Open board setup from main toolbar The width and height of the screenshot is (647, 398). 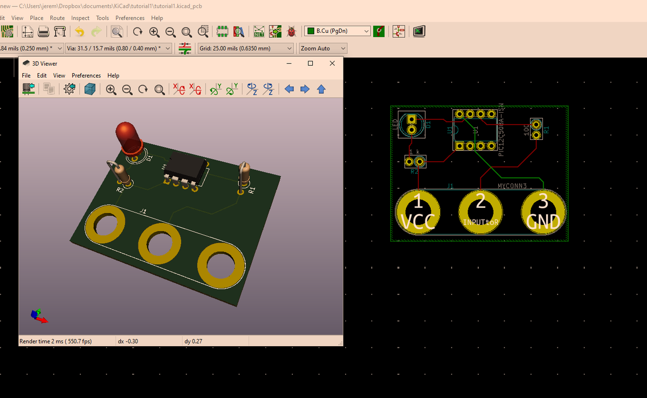click(6, 31)
